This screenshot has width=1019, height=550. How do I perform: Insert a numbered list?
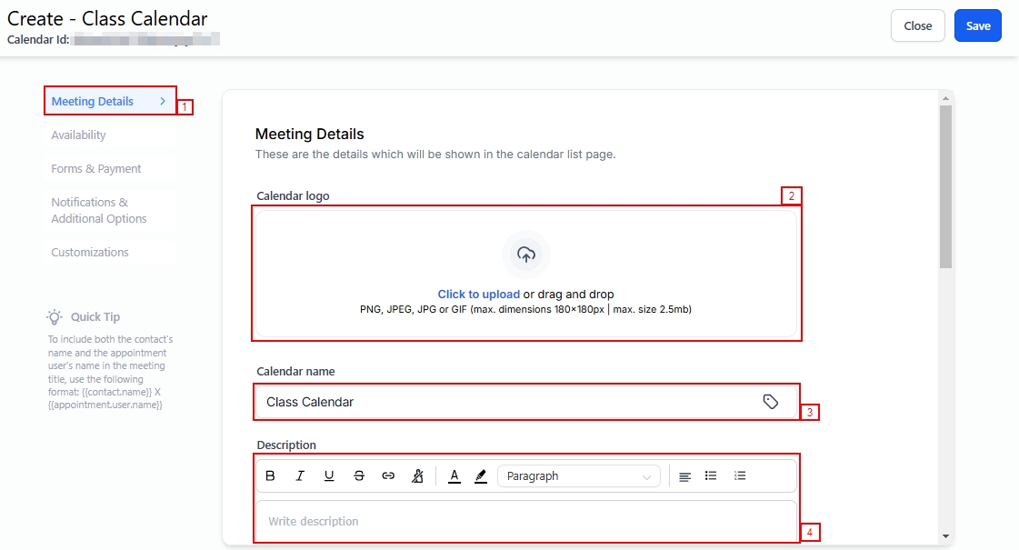pos(740,476)
